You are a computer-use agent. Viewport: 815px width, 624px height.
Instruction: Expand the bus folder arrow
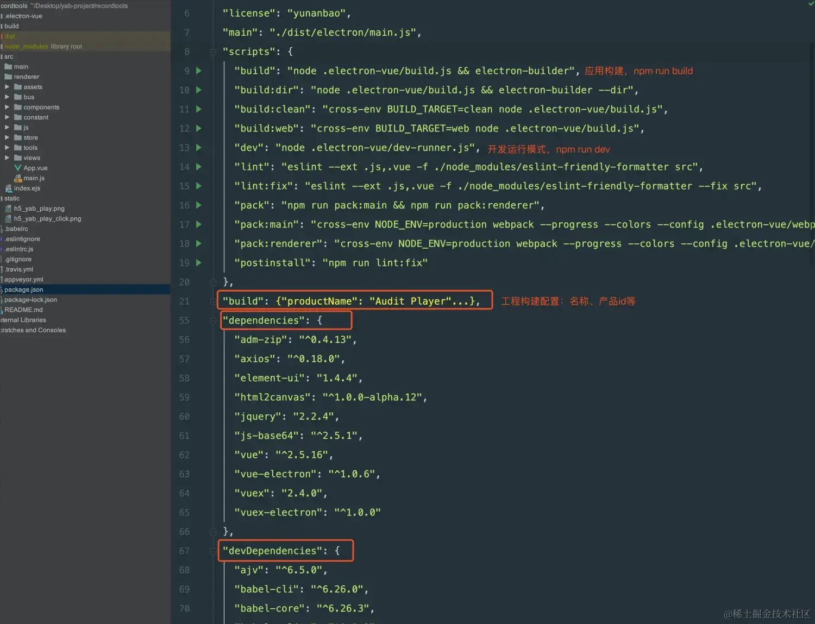(x=7, y=97)
